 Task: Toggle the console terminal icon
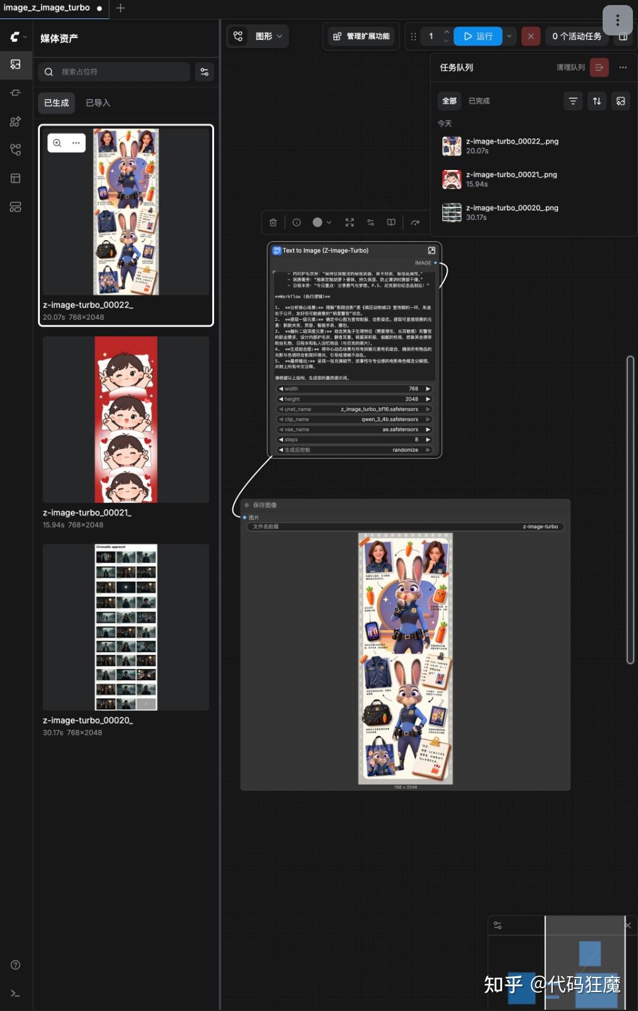[16, 993]
